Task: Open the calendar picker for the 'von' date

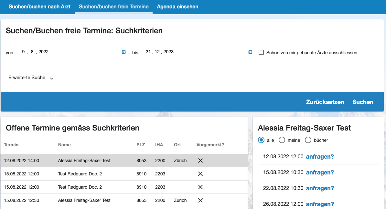Action: coord(123,52)
